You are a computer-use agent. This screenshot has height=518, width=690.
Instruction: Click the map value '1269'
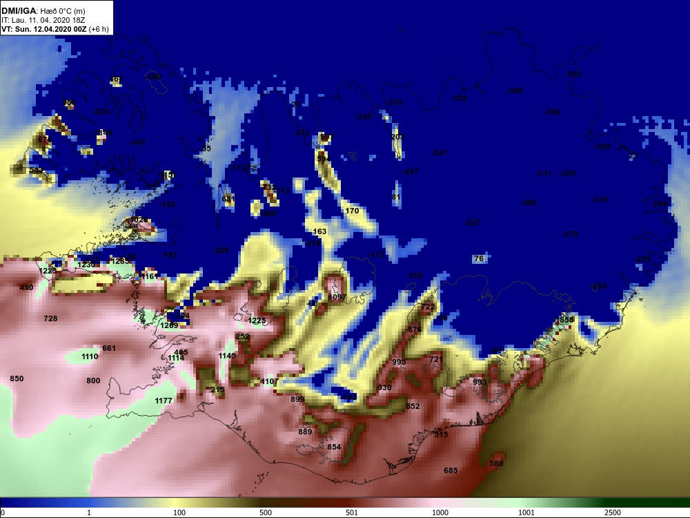[169, 325]
